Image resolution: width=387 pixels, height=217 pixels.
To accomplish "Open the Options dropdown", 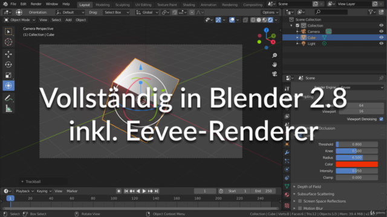I will coord(270,12).
